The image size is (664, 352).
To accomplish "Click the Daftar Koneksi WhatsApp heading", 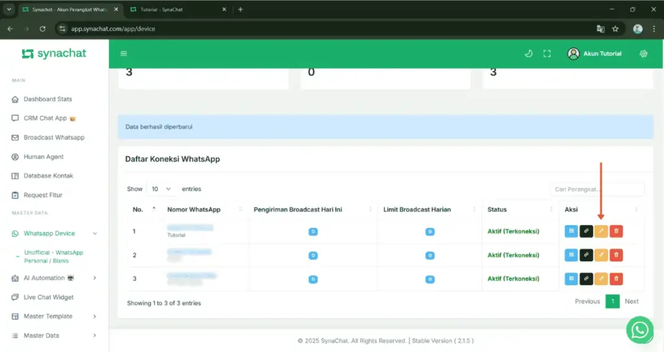I will (172, 159).
